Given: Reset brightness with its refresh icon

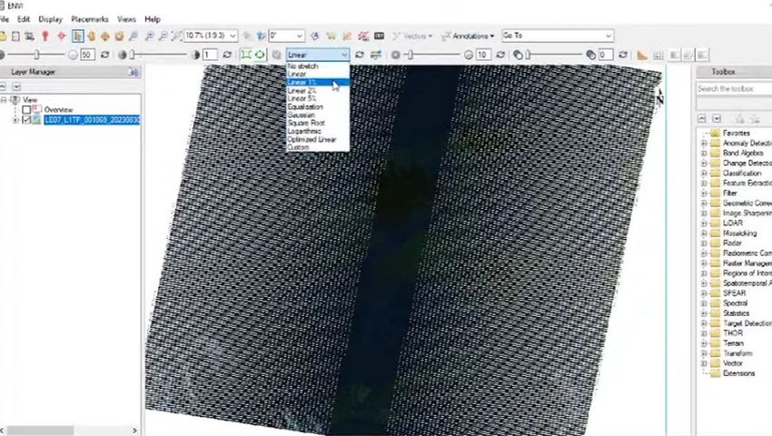Looking at the screenshot, I should click(x=104, y=54).
